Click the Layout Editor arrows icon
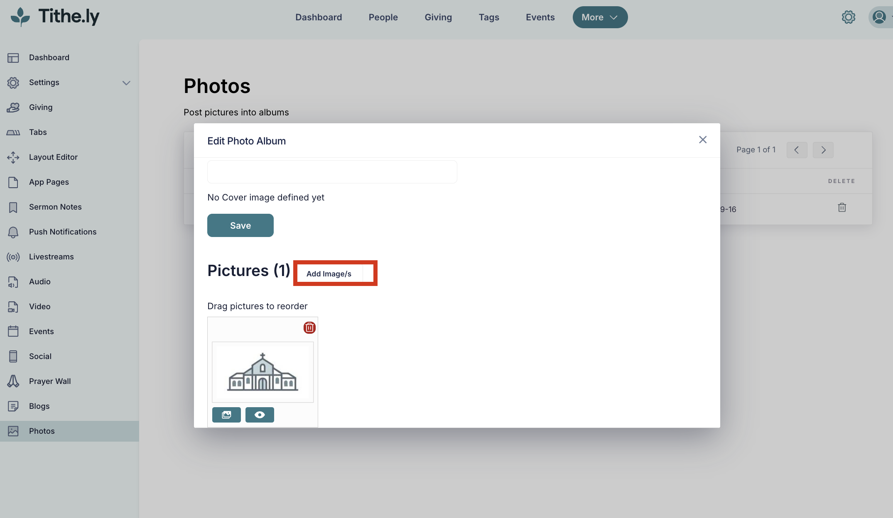The width and height of the screenshot is (893, 518). pyautogui.click(x=13, y=157)
